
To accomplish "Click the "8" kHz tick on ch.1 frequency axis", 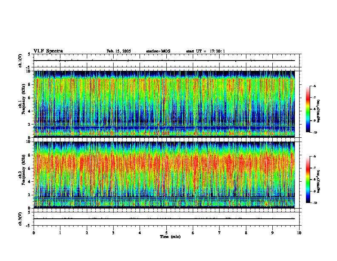I will (30, 84).
